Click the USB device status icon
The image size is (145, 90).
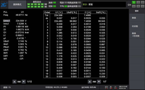coord(111,88)
